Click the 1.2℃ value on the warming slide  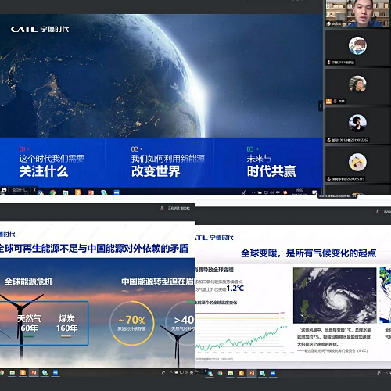pyautogui.click(x=235, y=289)
